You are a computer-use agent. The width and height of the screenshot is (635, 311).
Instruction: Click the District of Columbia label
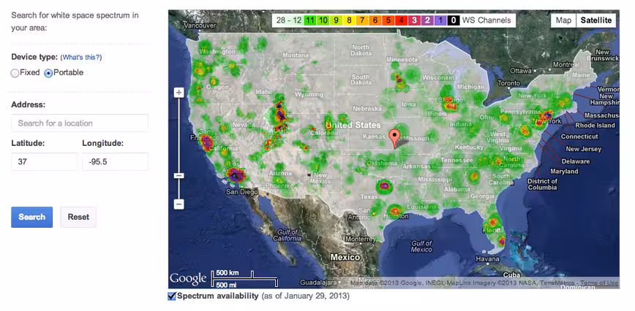(x=542, y=185)
